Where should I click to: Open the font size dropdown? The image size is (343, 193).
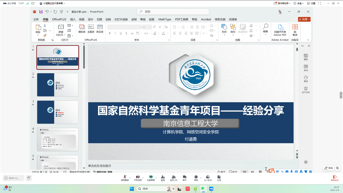point(150,27)
